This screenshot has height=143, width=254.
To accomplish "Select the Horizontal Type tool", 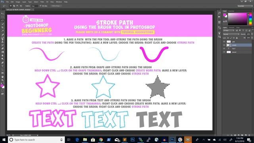I will [2, 66].
